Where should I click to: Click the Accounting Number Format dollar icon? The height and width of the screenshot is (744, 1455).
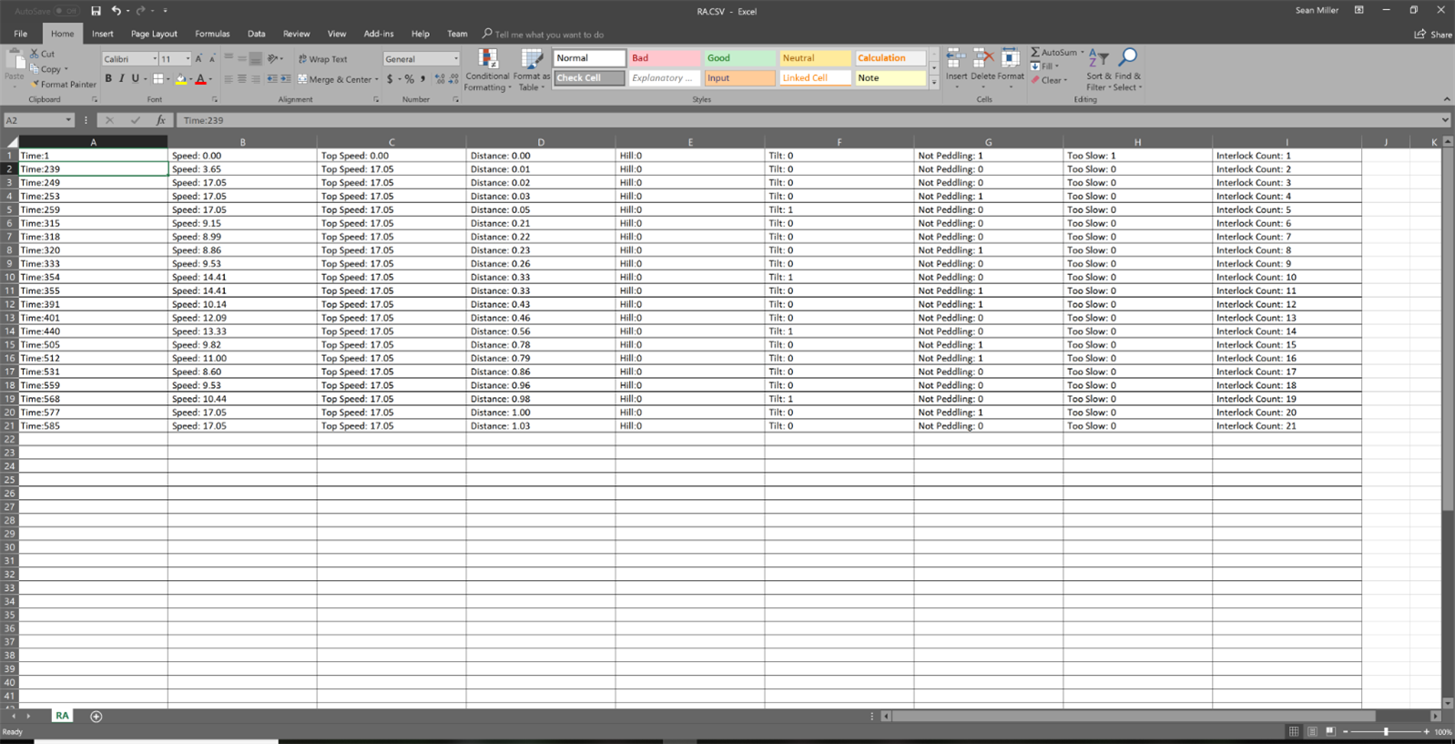coord(390,79)
